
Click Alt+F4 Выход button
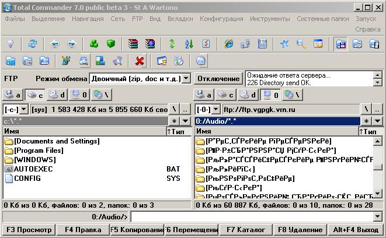tap(356, 230)
